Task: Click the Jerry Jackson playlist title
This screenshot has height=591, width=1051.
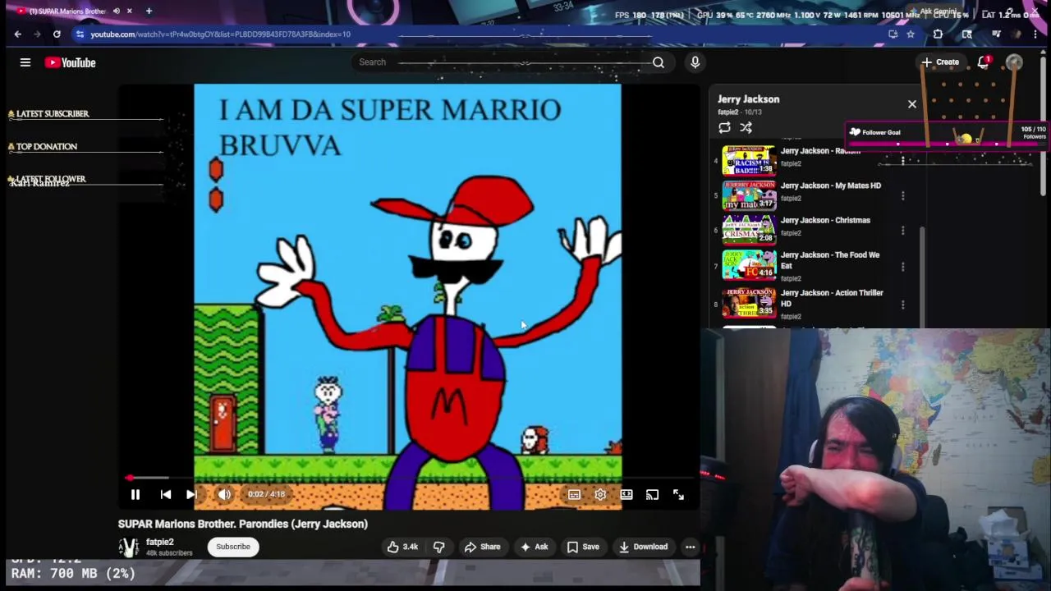Action: point(749,99)
